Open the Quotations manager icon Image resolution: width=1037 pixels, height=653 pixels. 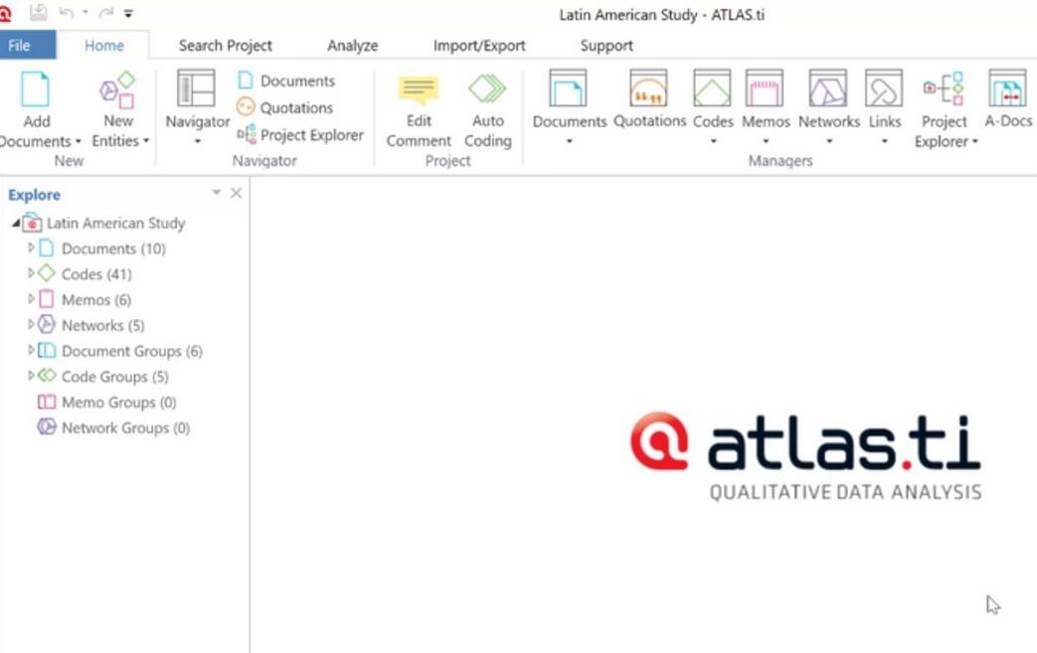pos(648,88)
